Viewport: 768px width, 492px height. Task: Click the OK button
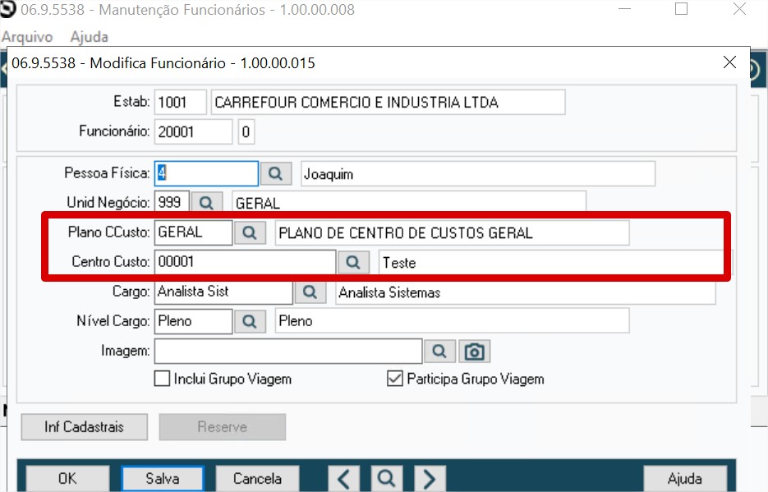pos(67,478)
